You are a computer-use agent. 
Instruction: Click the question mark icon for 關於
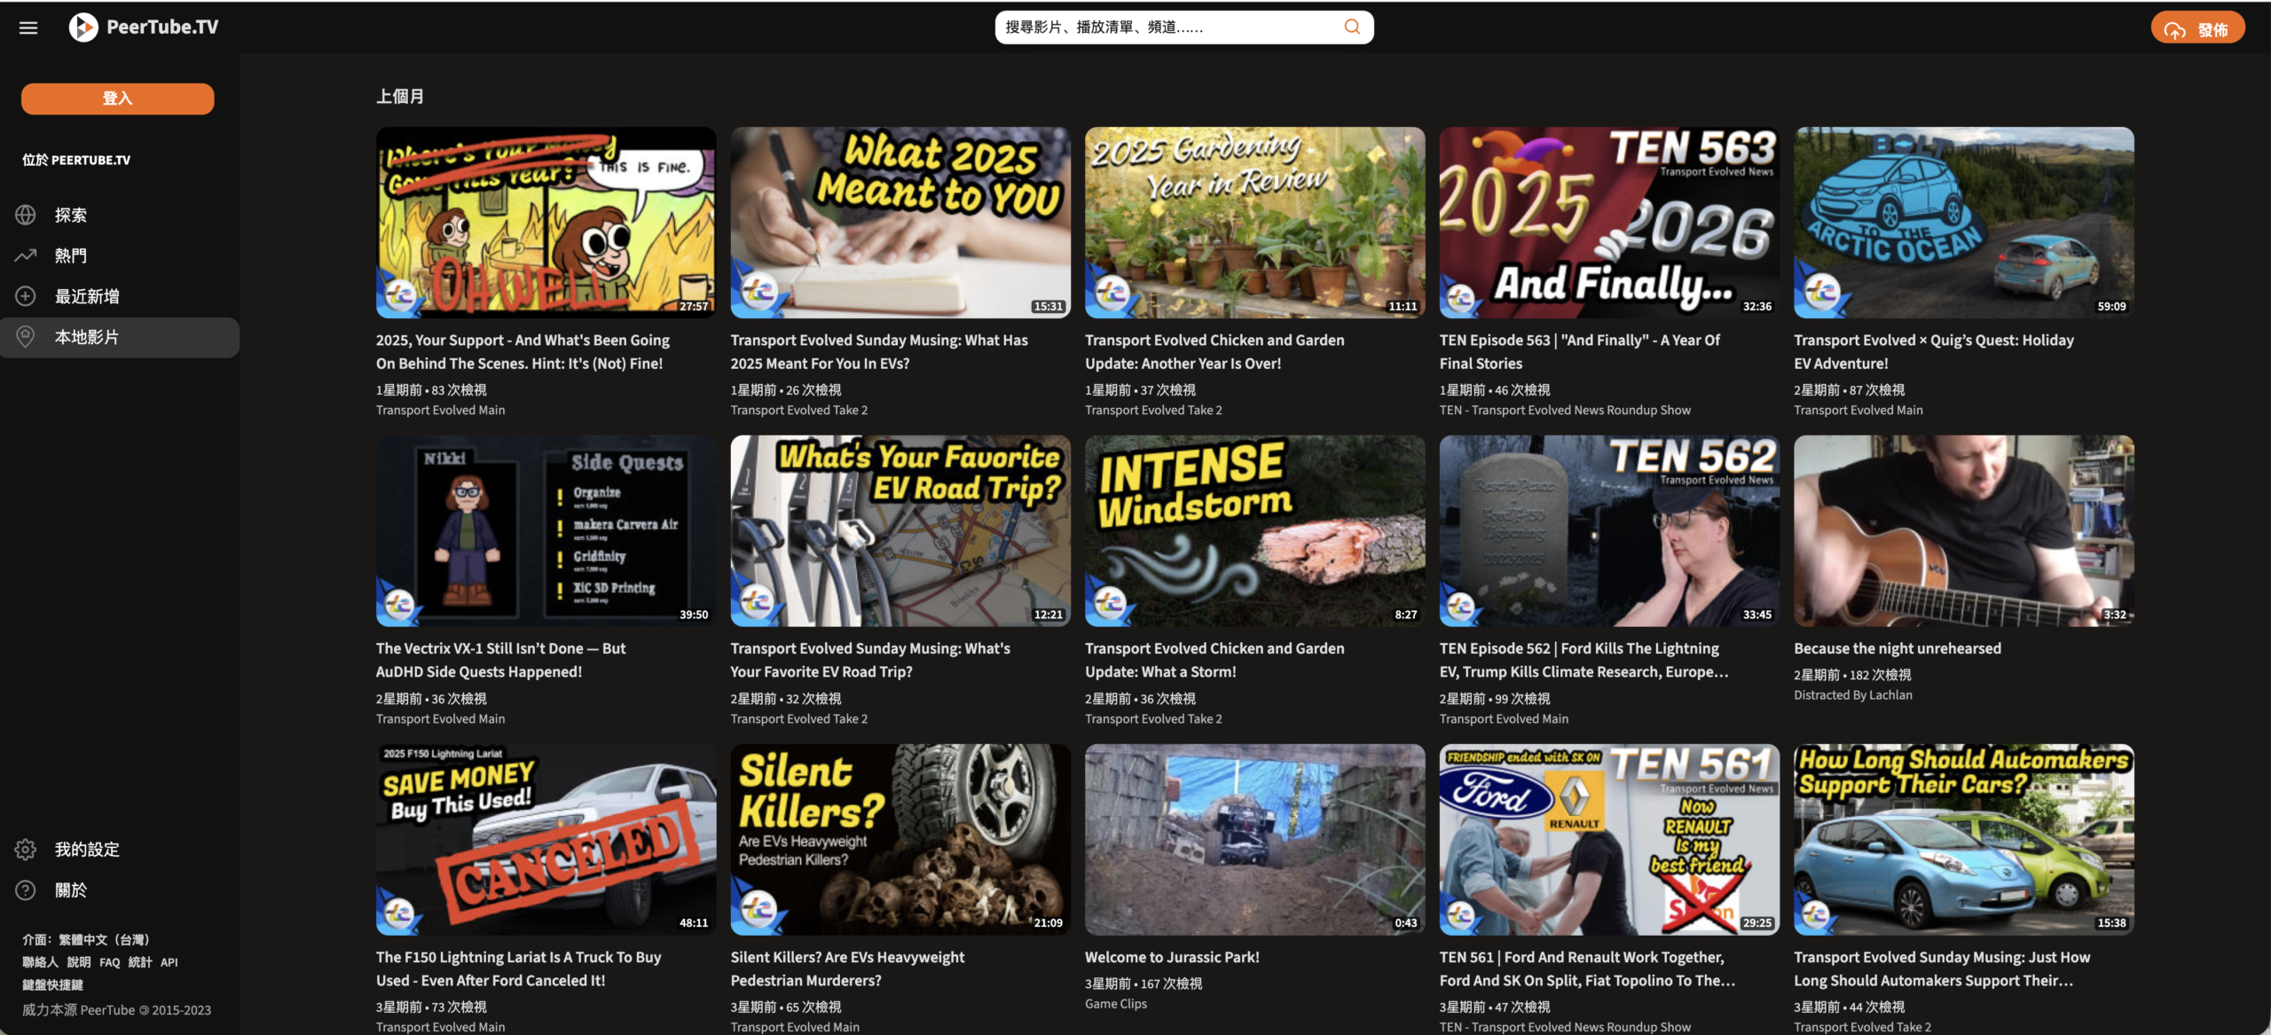coord(26,890)
